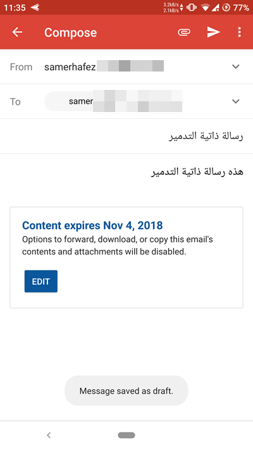Tap the clock time in status bar
Screen dimensions: 253x450
tap(14, 8)
